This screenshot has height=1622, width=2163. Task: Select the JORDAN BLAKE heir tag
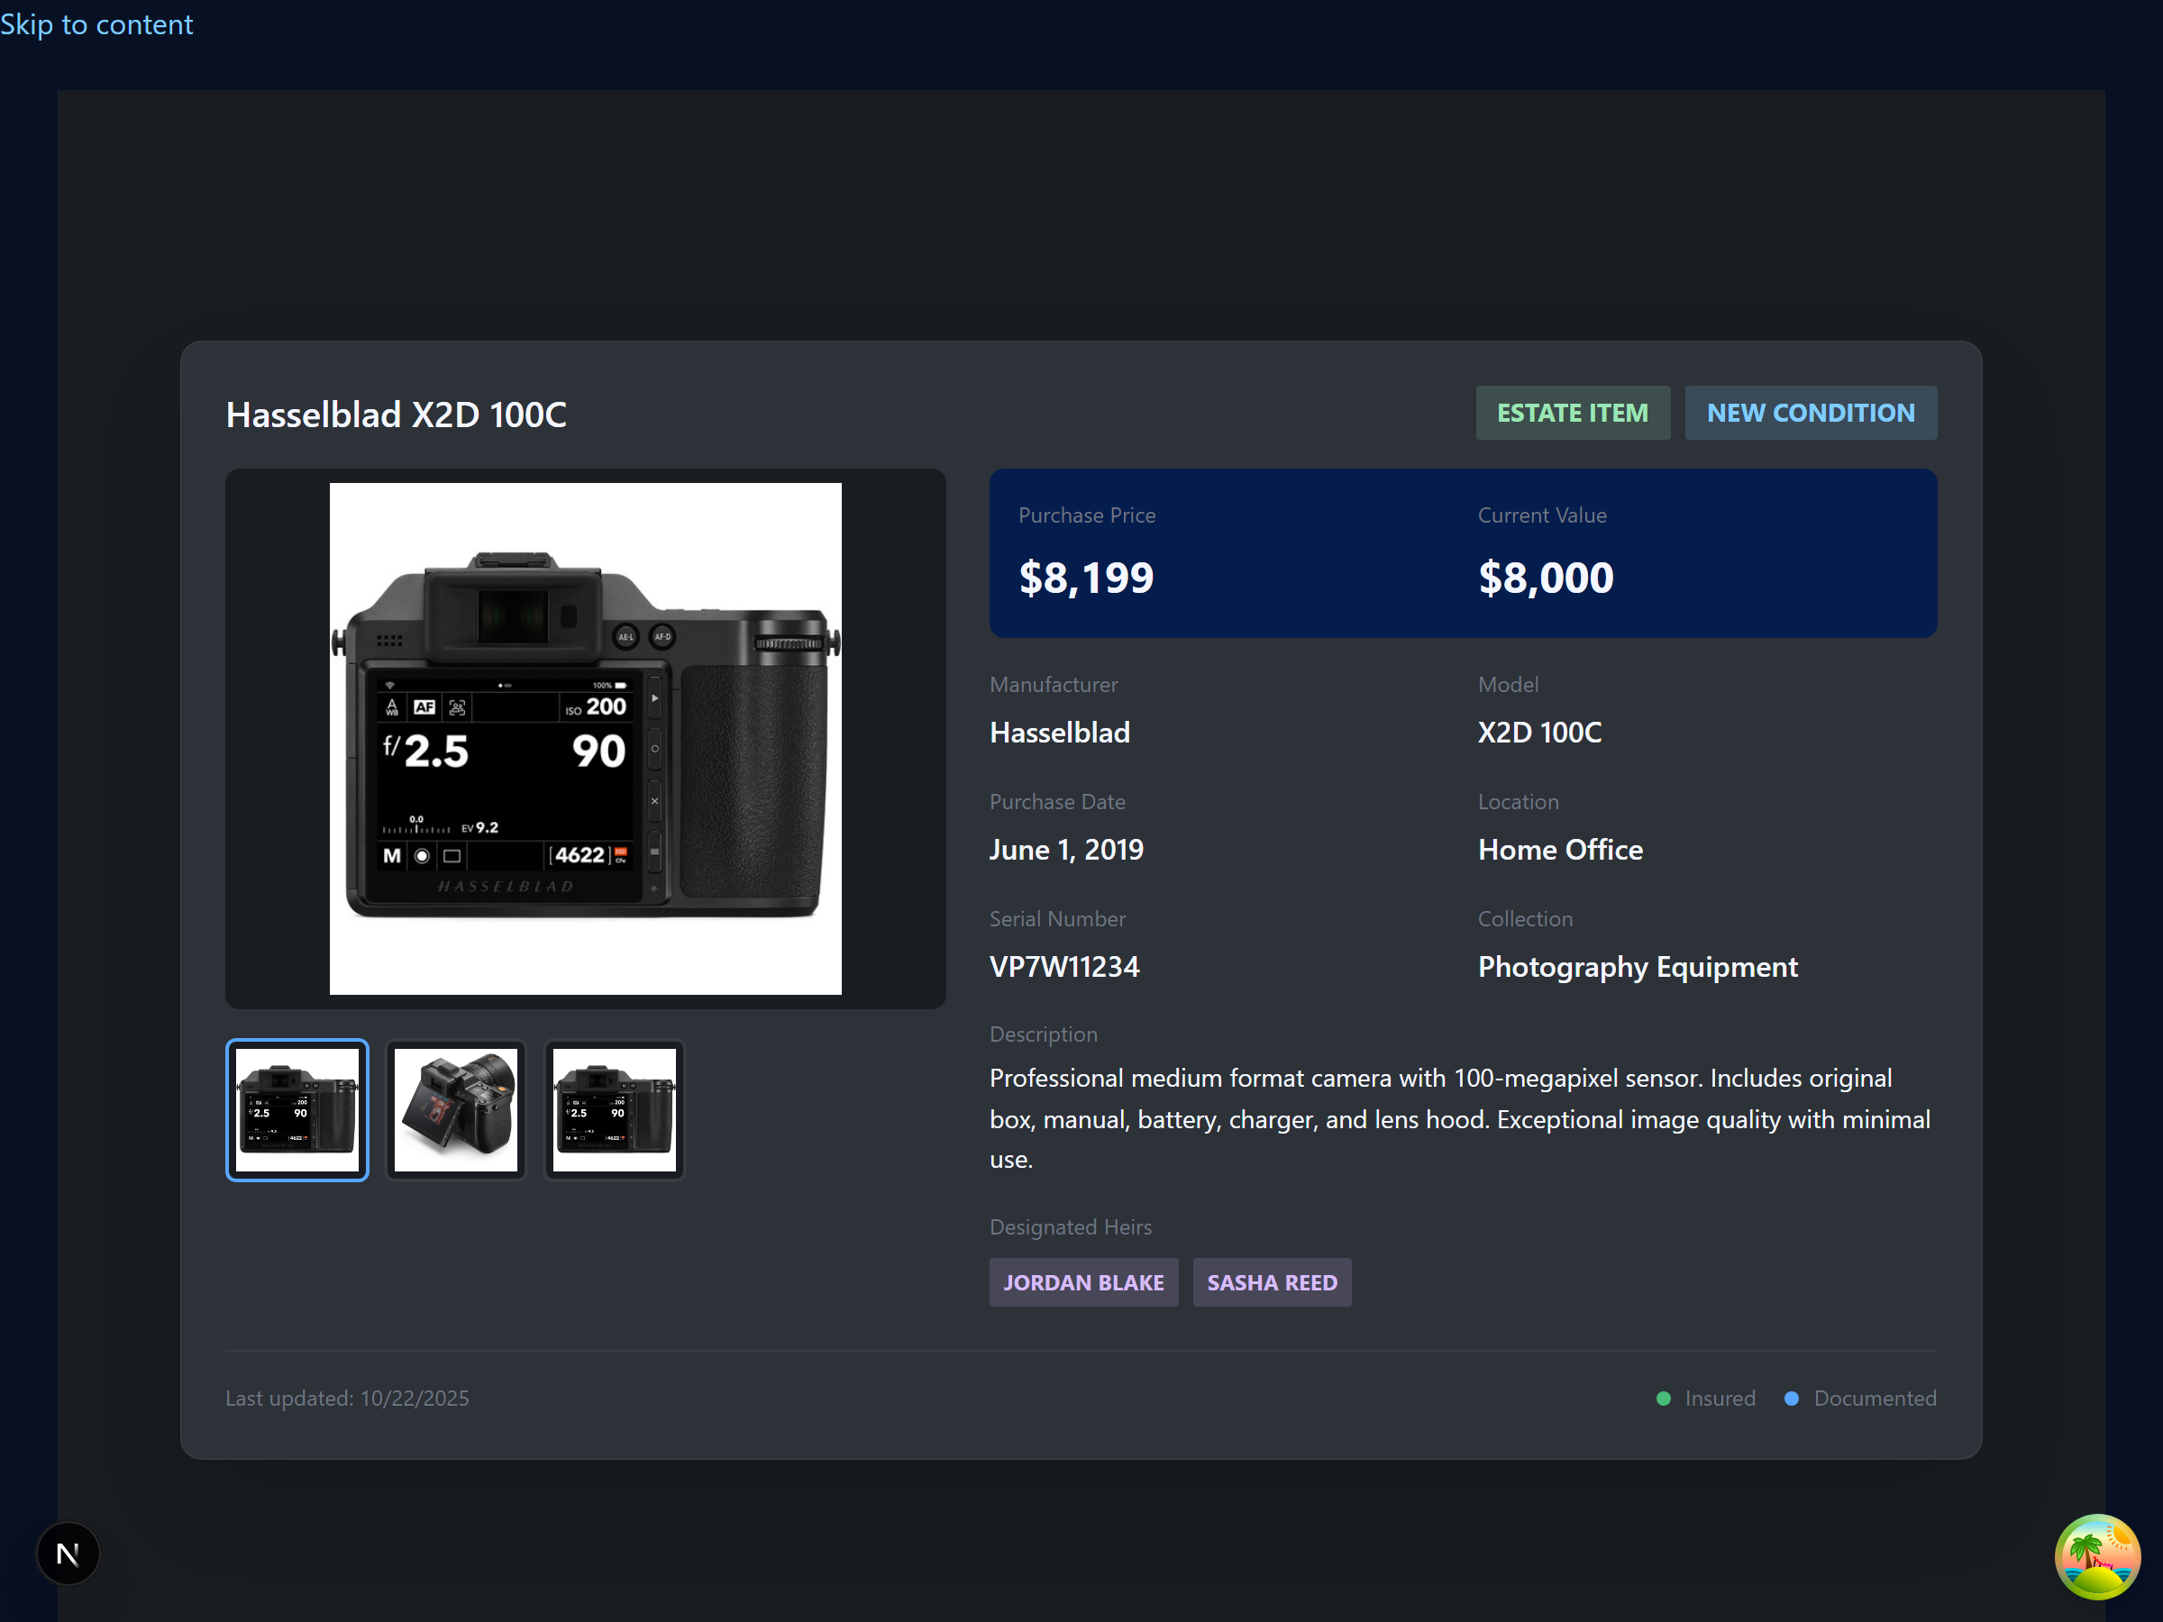(x=1083, y=1281)
